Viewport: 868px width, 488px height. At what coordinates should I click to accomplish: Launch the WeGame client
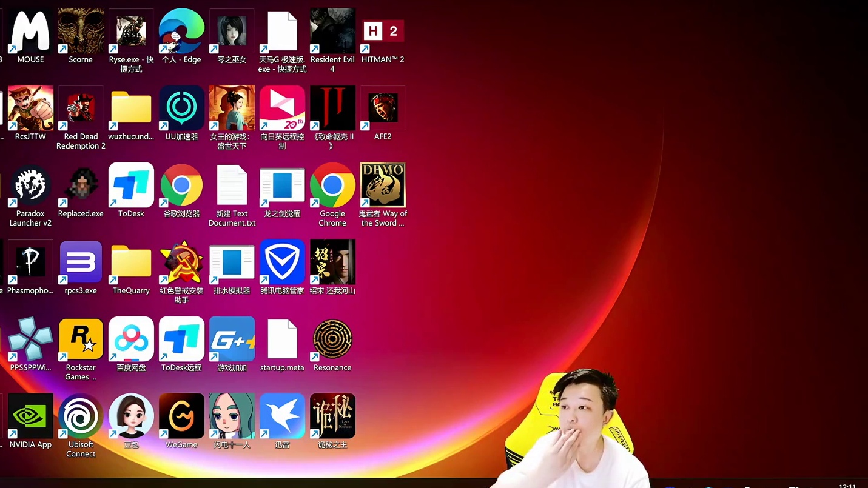(x=181, y=416)
